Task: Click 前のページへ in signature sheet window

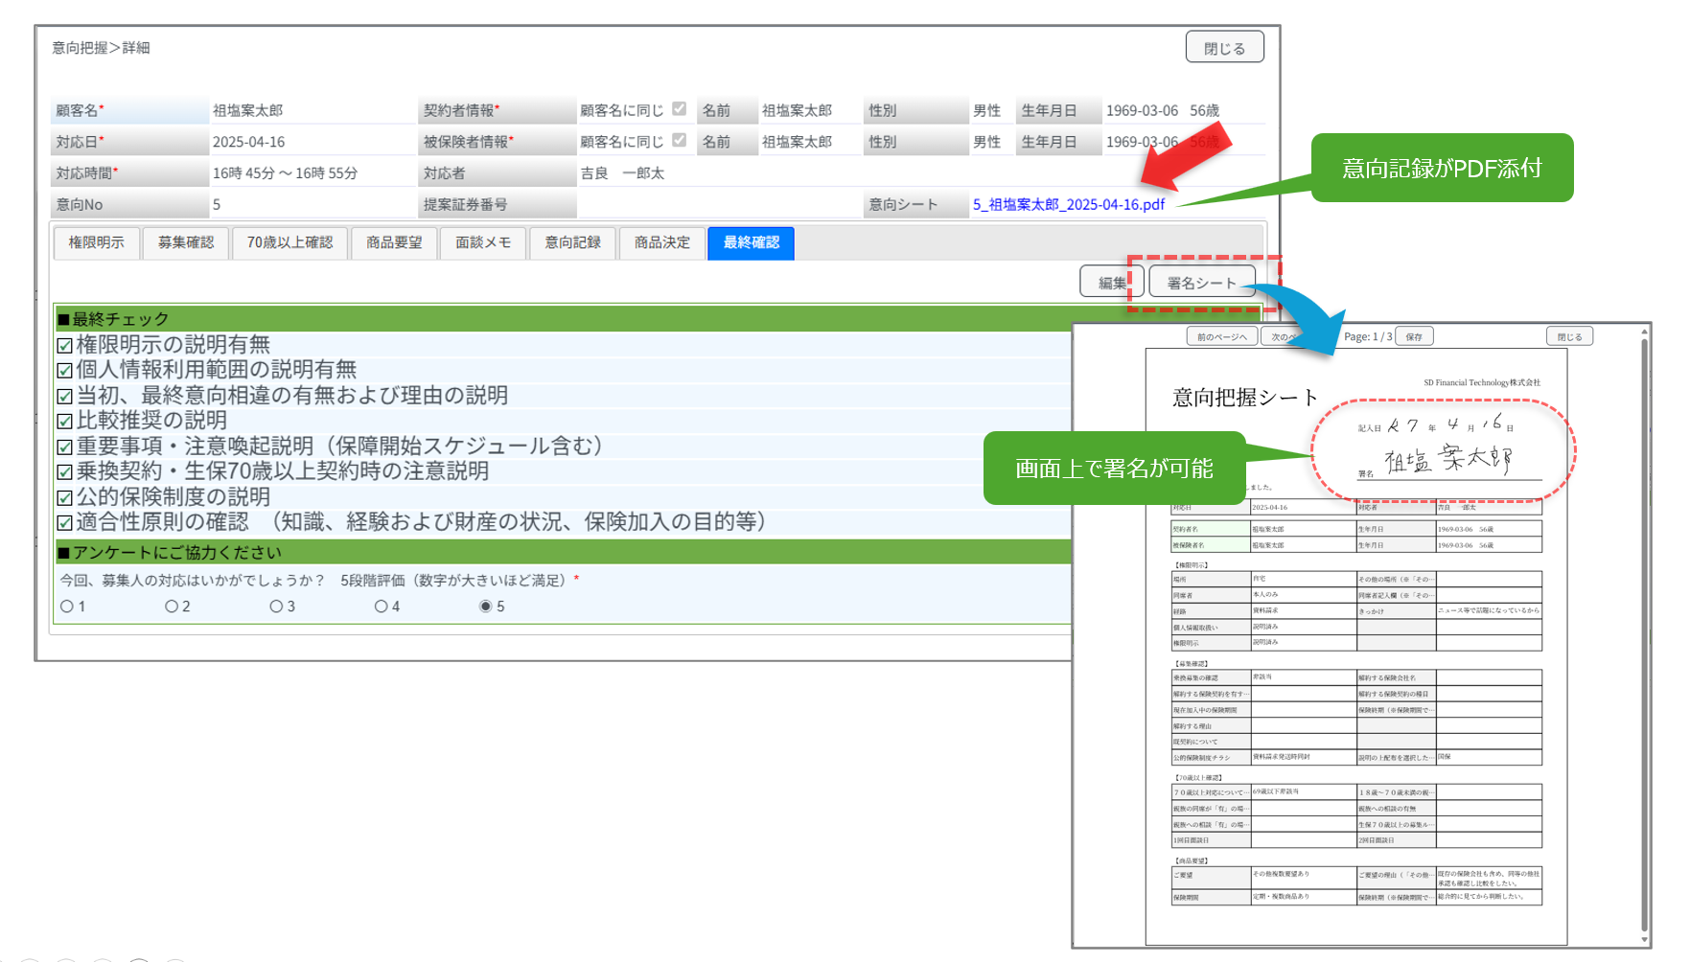Action: click(x=1222, y=336)
